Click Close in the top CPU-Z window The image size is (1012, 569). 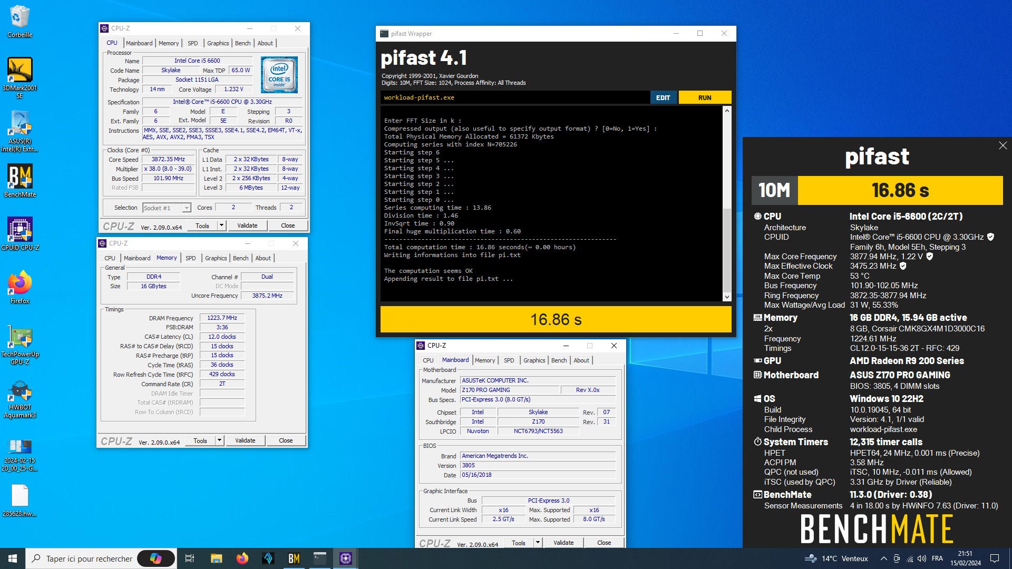coord(288,225)
